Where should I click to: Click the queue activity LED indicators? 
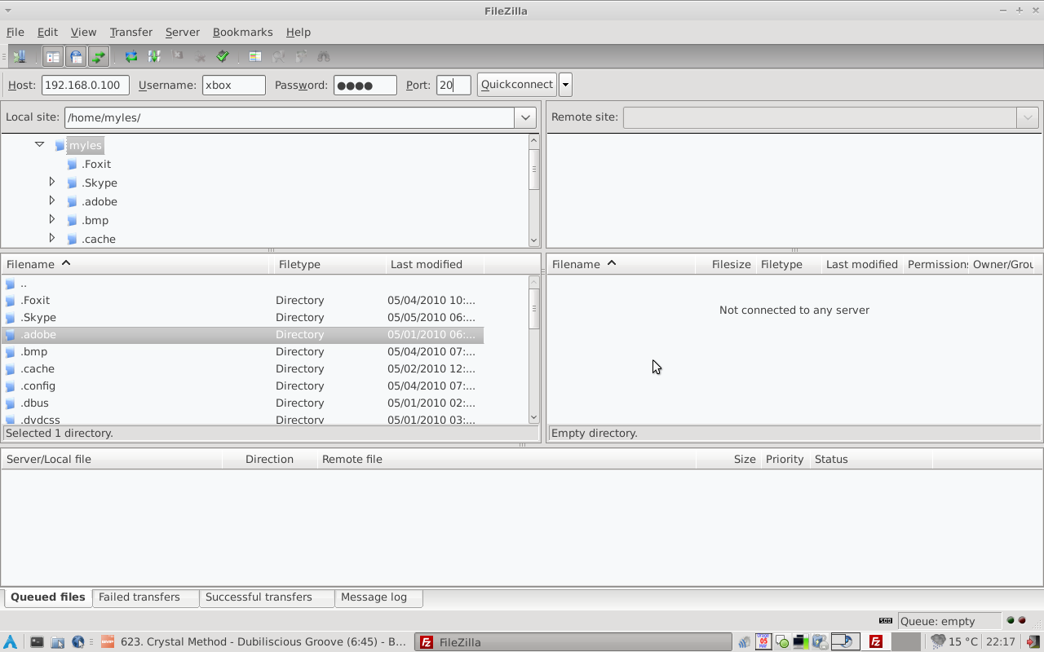[x=1016, y=621]
